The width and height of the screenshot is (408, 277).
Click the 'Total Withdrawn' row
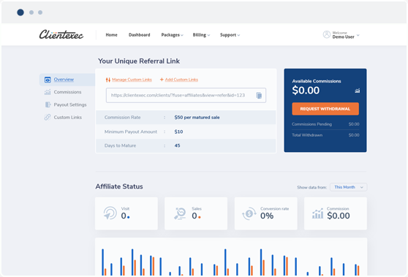tap(325, 135)
